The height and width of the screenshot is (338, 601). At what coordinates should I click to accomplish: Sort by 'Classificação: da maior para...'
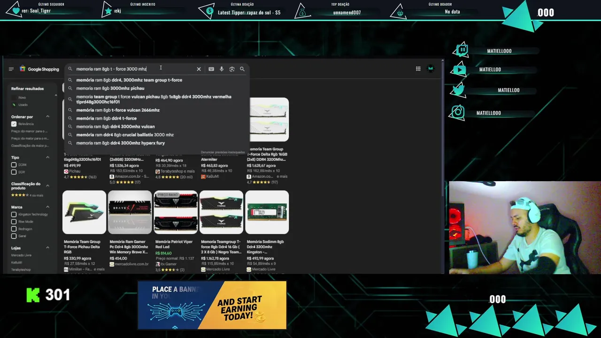tap(30, 146)
